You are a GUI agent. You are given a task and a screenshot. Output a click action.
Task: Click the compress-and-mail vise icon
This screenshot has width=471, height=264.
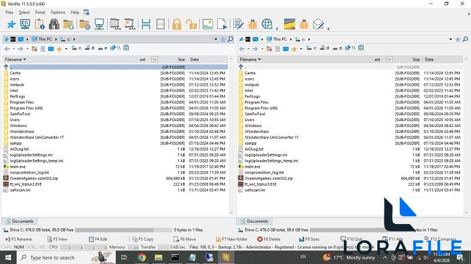tap(115, 24)
